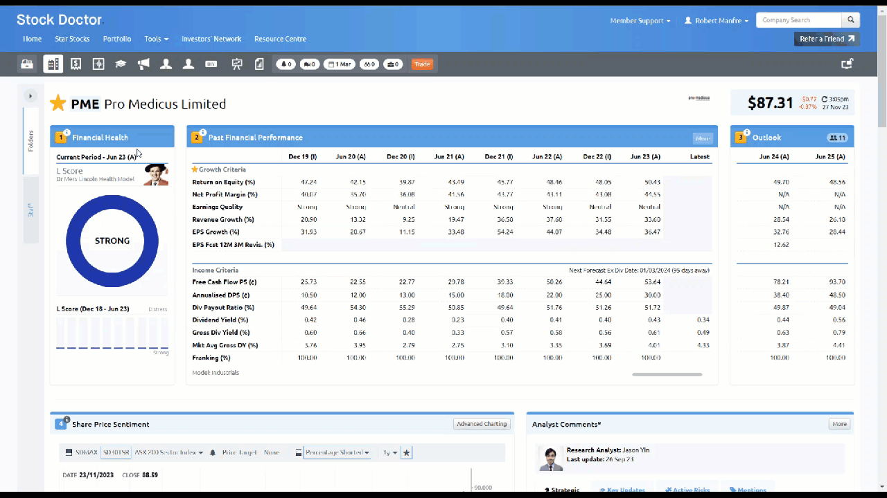Click the EPS forecast revision value 12.62

780,245
